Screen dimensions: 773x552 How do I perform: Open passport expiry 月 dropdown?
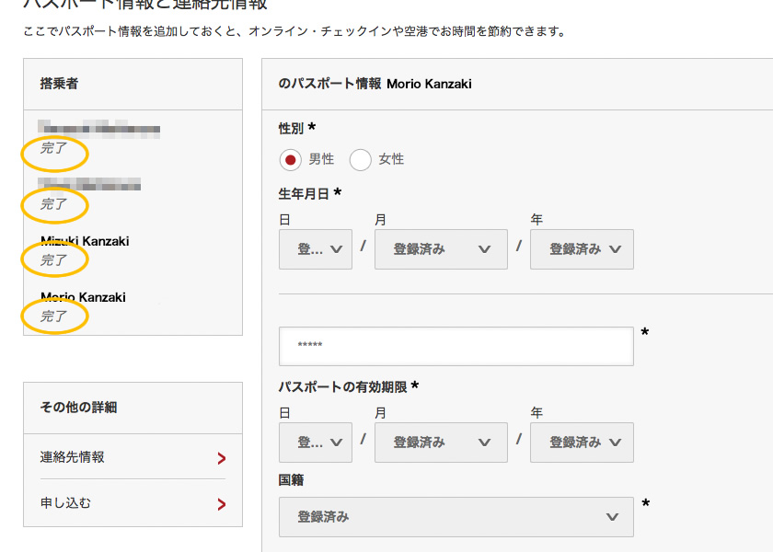click(x=441, y=443)
